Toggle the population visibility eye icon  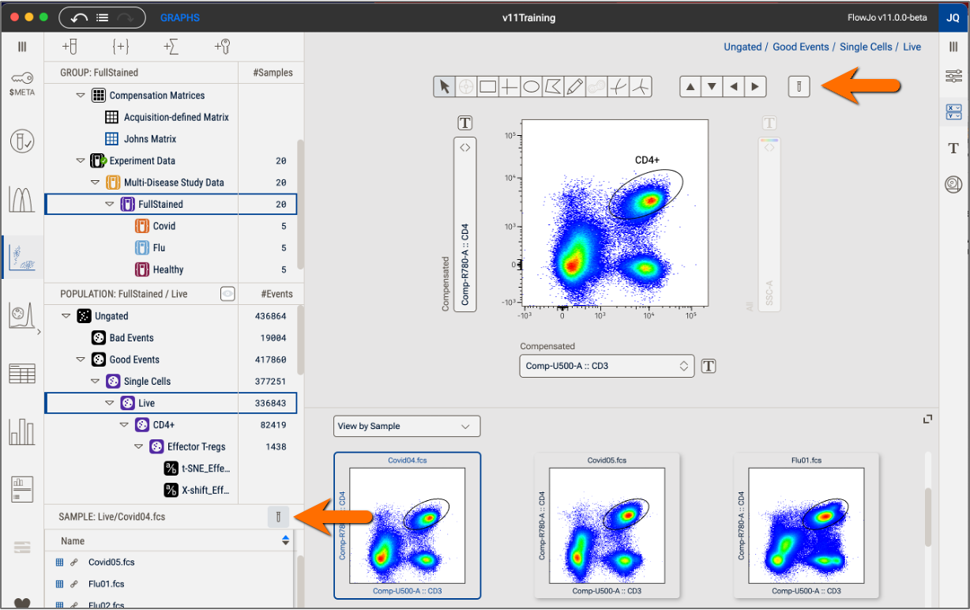[x=227, y=294]
